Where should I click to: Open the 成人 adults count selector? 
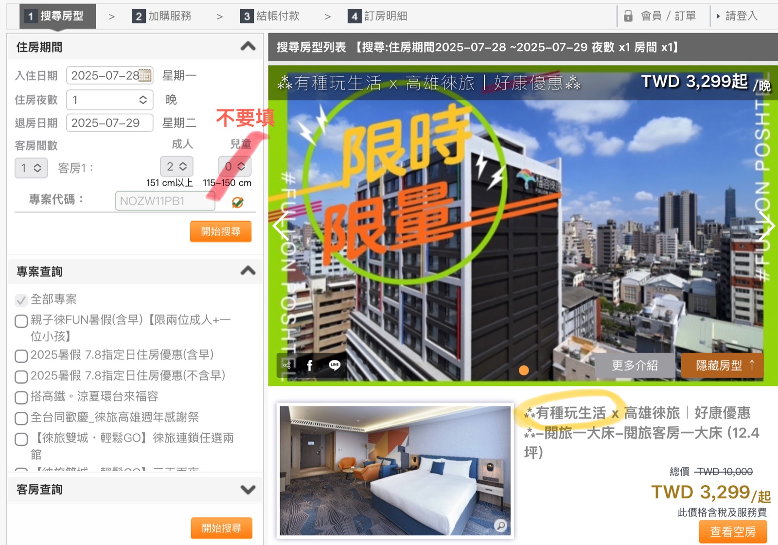(x=177, y=167)
